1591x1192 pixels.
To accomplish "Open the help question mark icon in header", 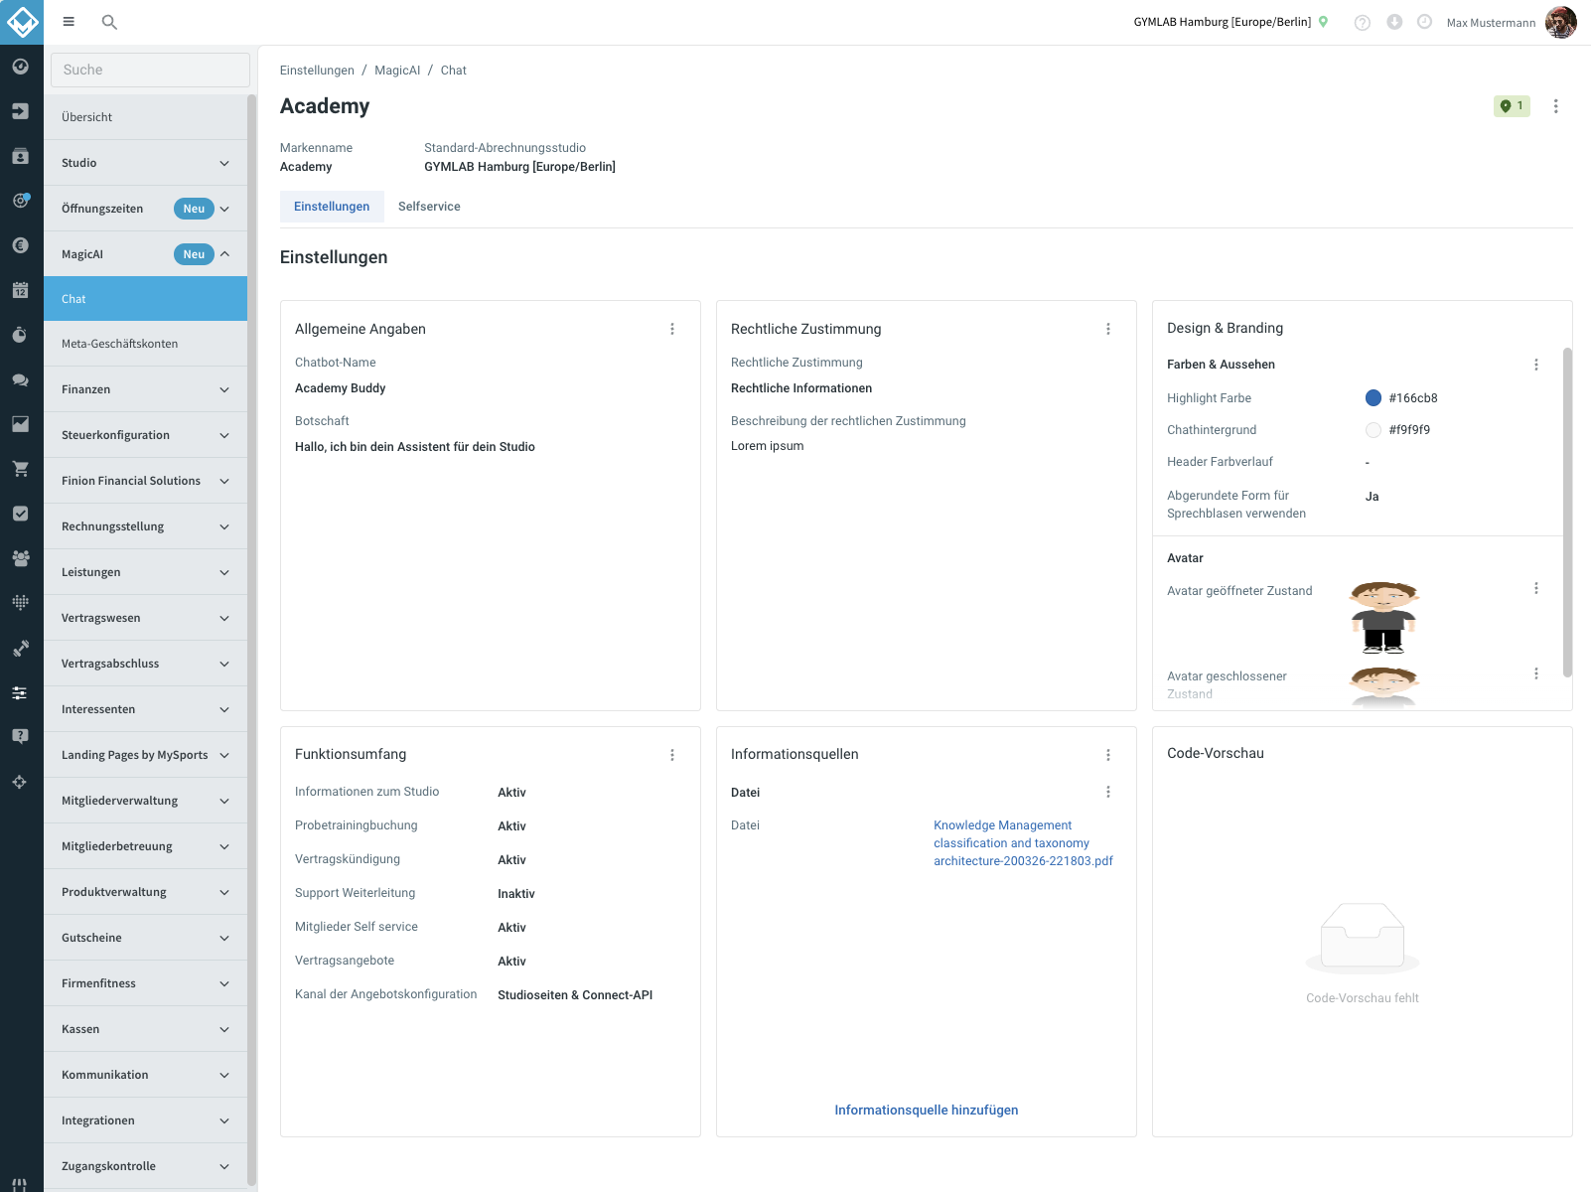I will [x=1363, y=22].
